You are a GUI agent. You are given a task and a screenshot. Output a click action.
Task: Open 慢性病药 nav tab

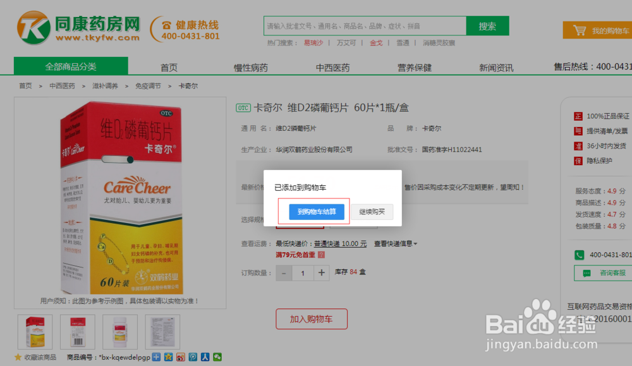click(251, 67)
